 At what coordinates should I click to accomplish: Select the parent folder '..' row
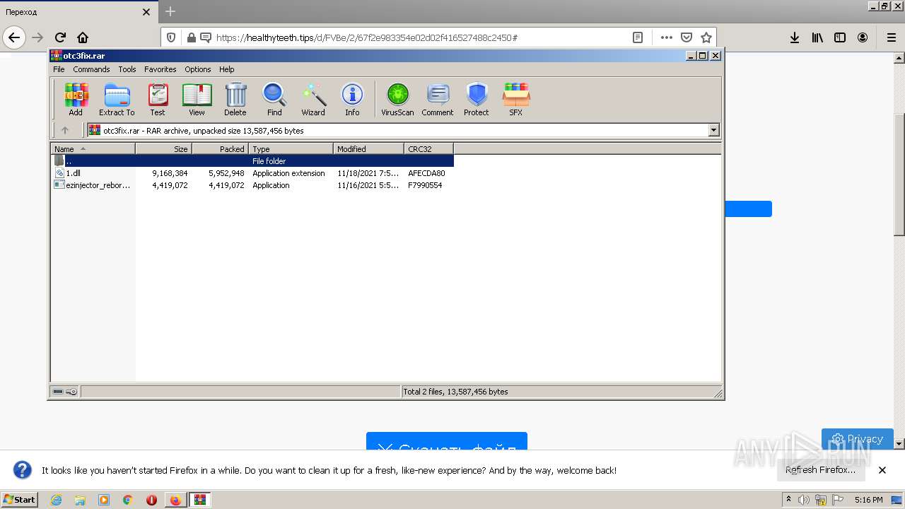click(252, 161)
